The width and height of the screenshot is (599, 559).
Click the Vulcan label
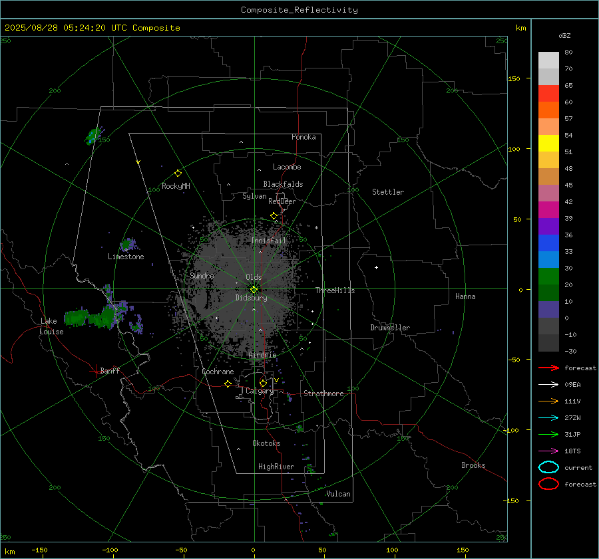pyautogui.click(x=338, y=494)
